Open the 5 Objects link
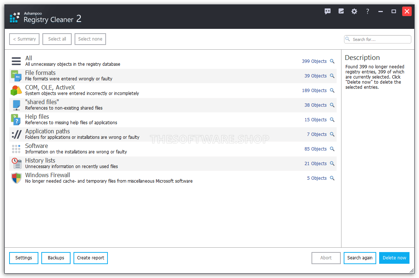The height and width of the screenshot is (278, 419). [x=317, y=178]
